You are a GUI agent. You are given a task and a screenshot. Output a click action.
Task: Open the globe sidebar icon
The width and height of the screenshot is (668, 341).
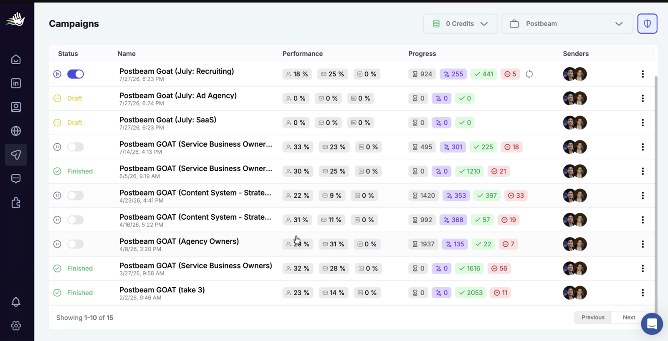[x=16, y=131]
